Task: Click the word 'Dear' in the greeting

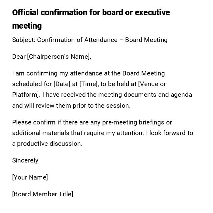Action: (19, 57)
